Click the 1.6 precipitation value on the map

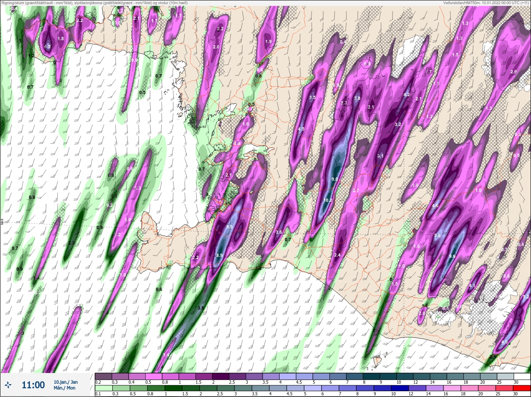[245, 124]
